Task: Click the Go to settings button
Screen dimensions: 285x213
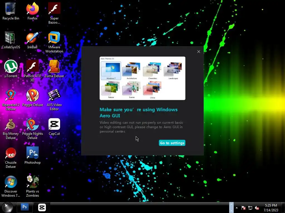Action: [x=172, y=143]
